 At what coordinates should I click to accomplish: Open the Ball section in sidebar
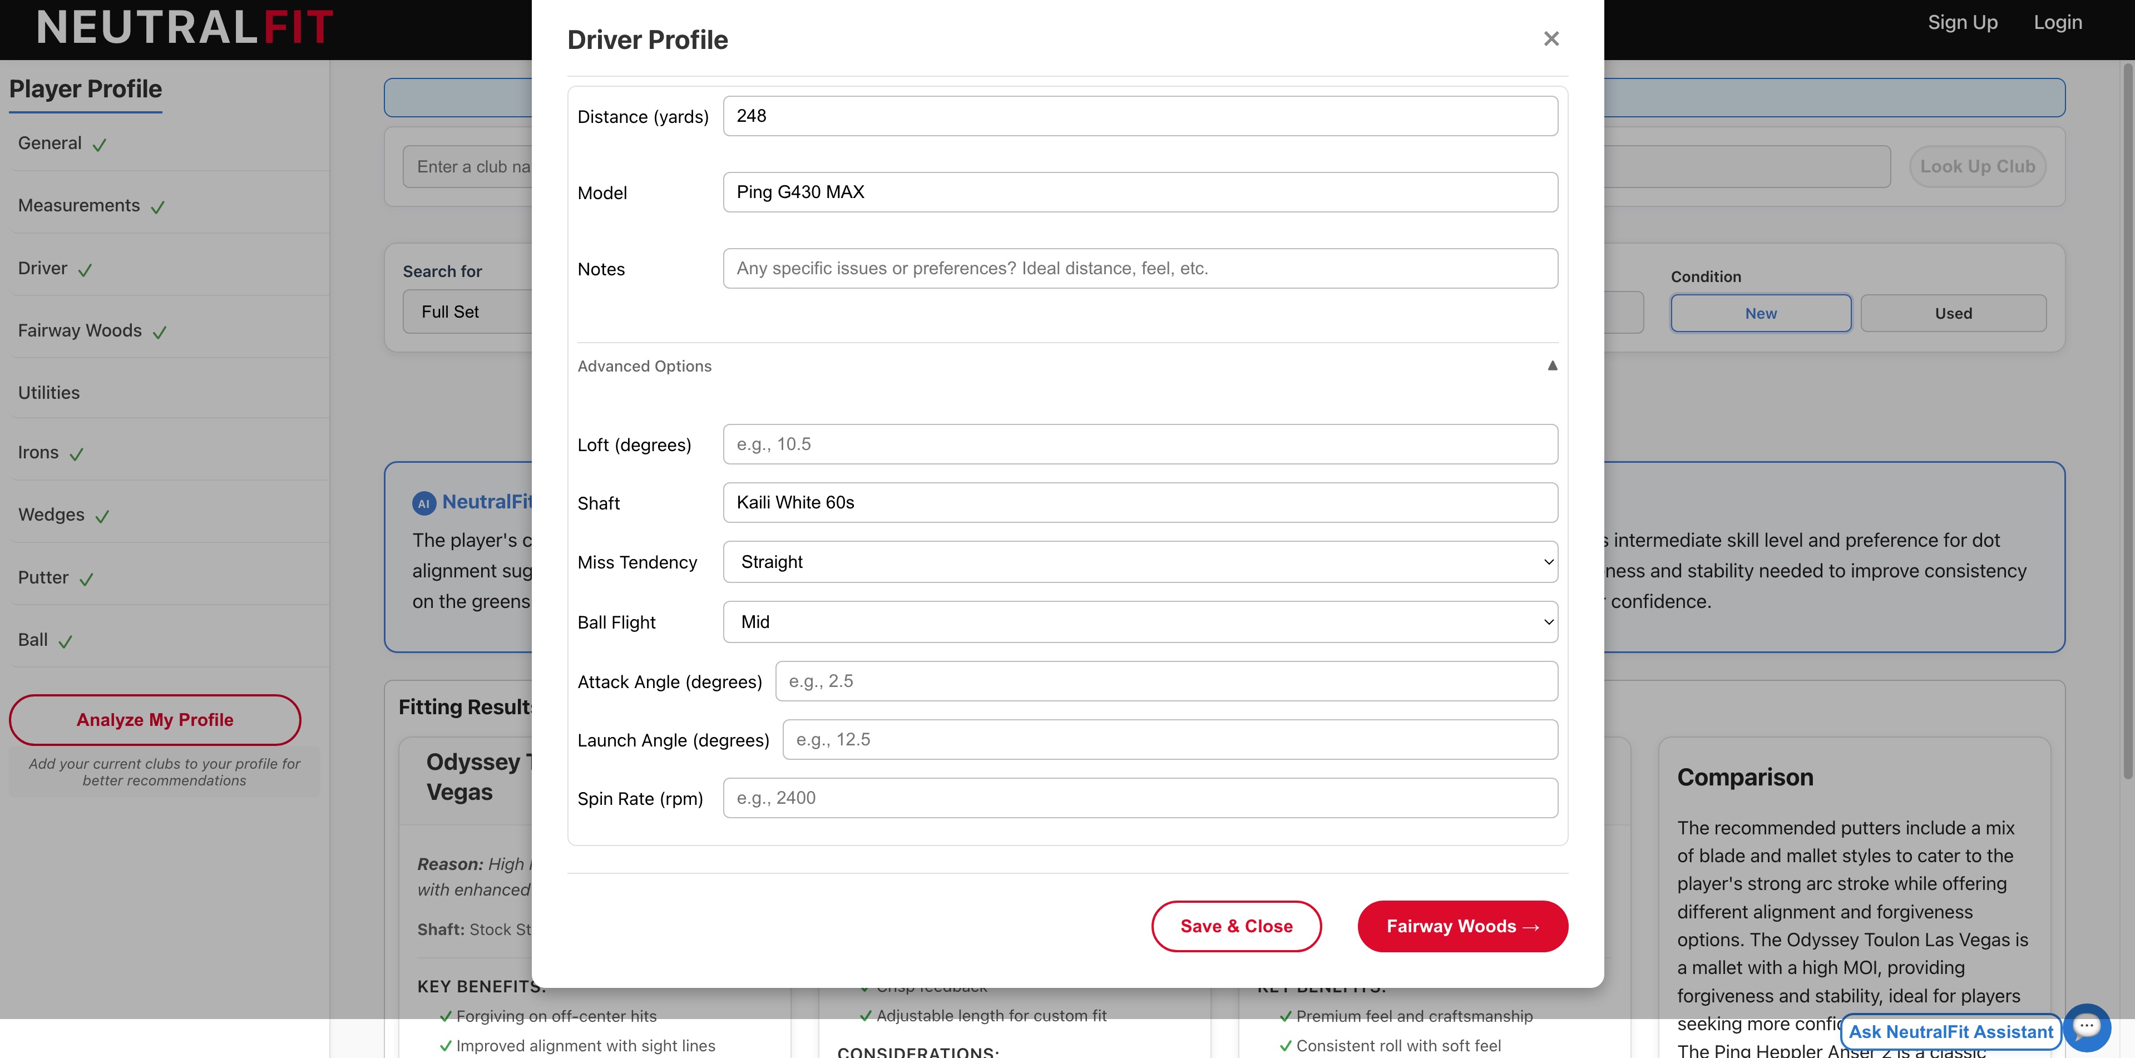tap(33, 640)
